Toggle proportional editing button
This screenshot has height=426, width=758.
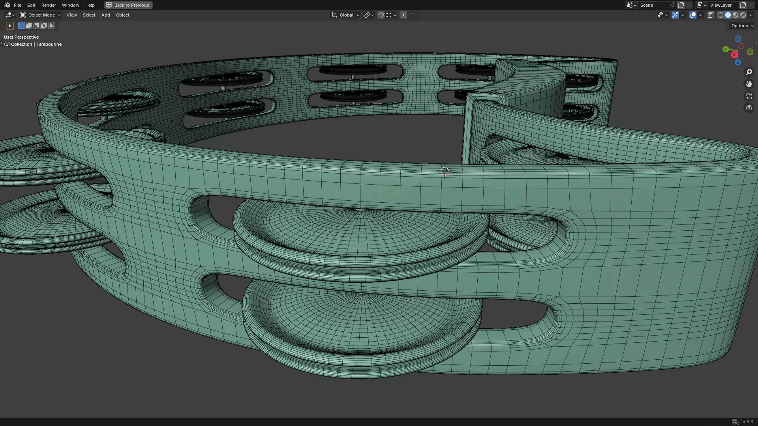(403, 15)
